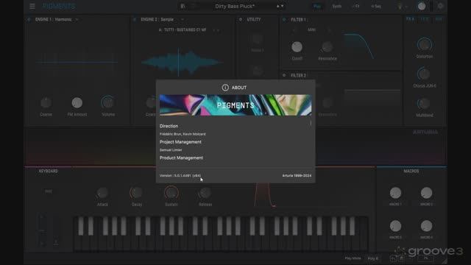Click the redo arrow in bottom bar
The width and height of the screenshot is (471, 265).
coord(402,258)
